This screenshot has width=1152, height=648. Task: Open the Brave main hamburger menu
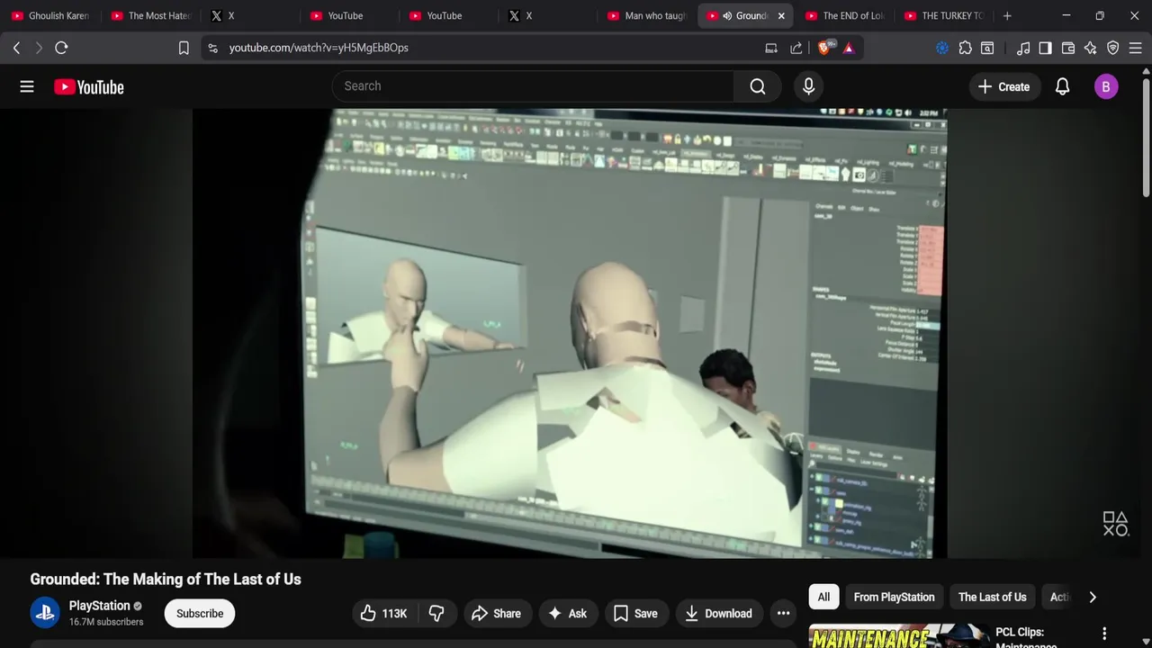tap(1136, 48)
